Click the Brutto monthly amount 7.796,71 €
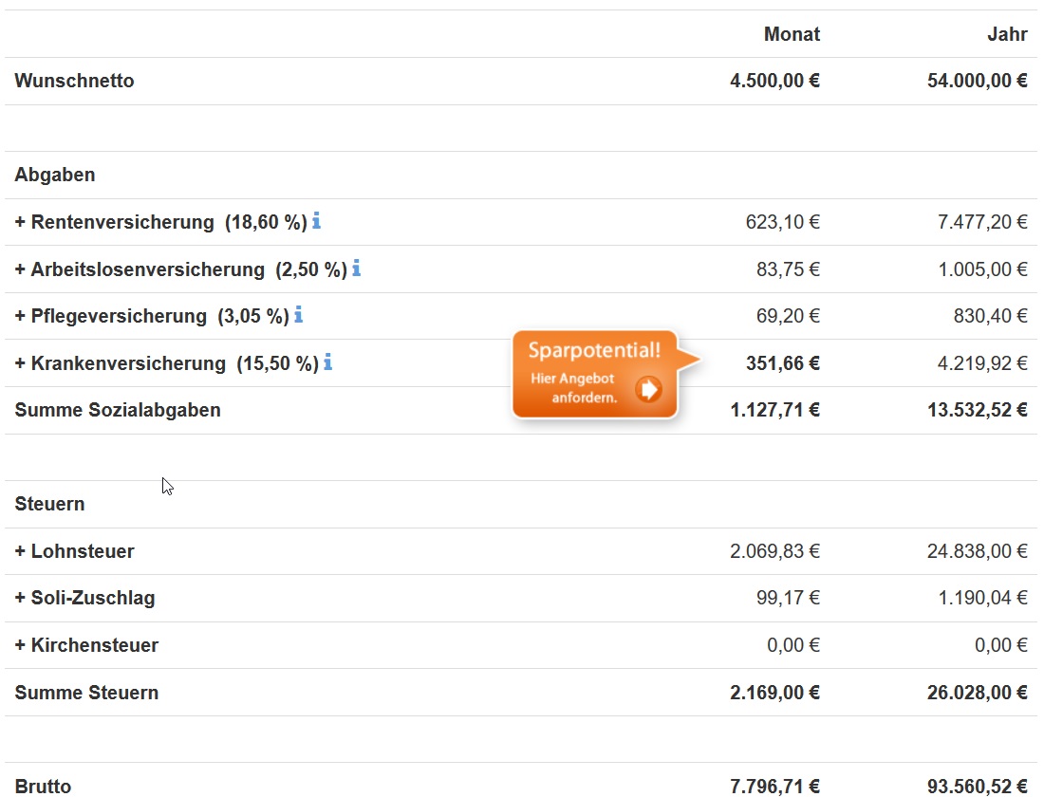Image resolution: width=1044 pixels, height=797 pixels. [774, 787]
